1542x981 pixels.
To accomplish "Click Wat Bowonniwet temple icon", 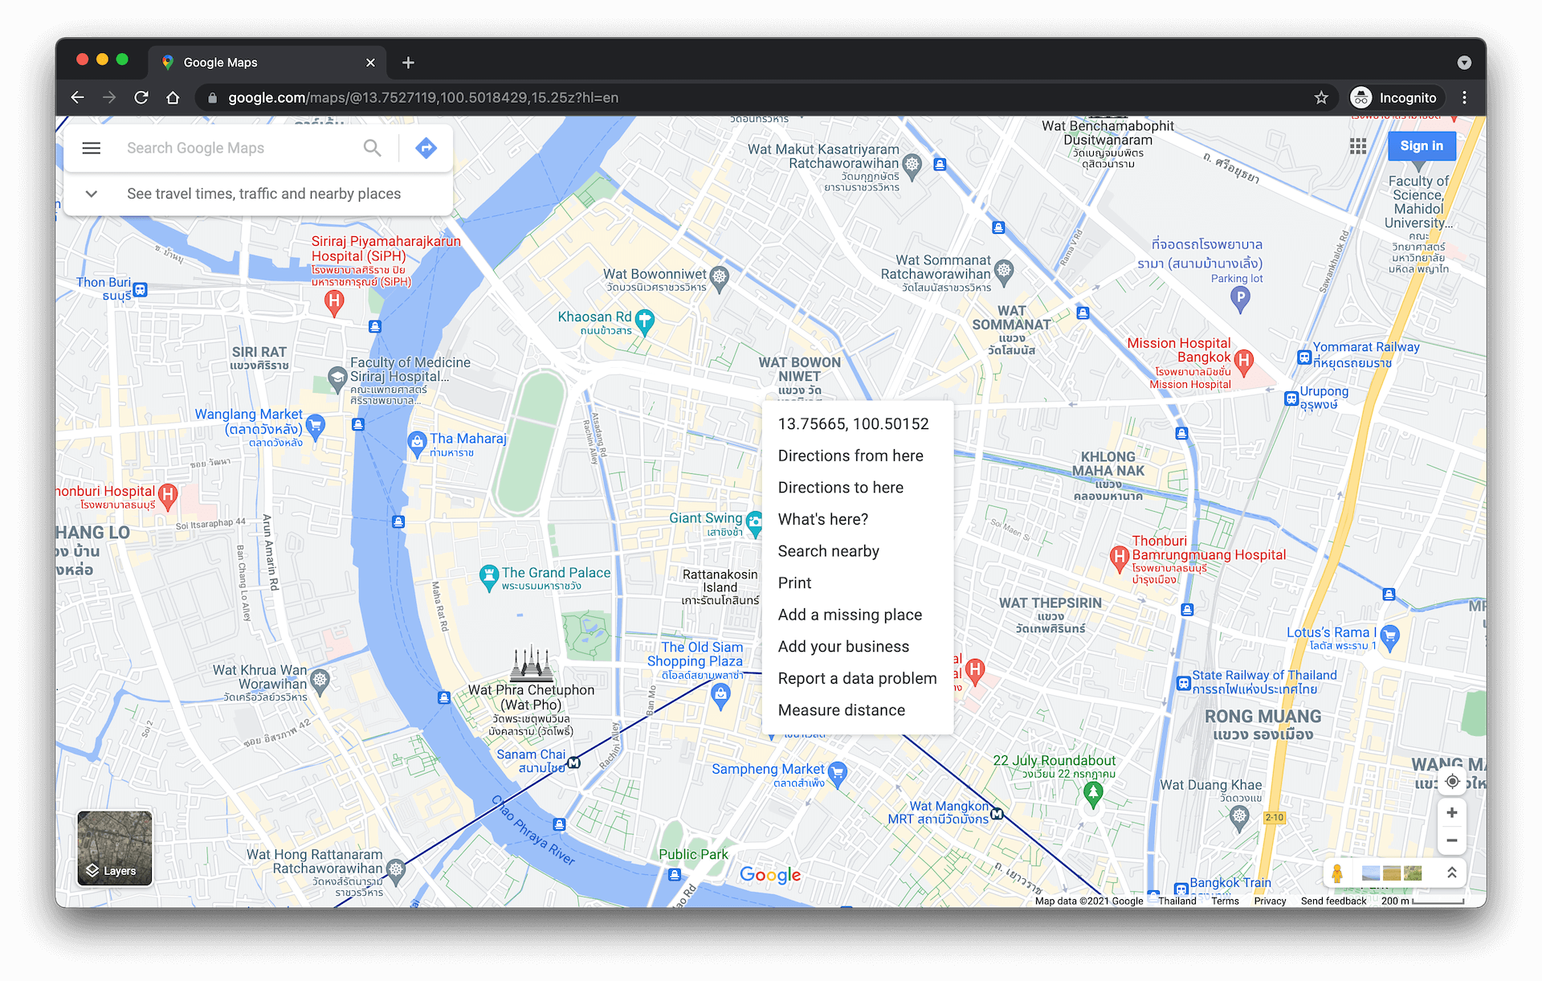I will [720, 277].
